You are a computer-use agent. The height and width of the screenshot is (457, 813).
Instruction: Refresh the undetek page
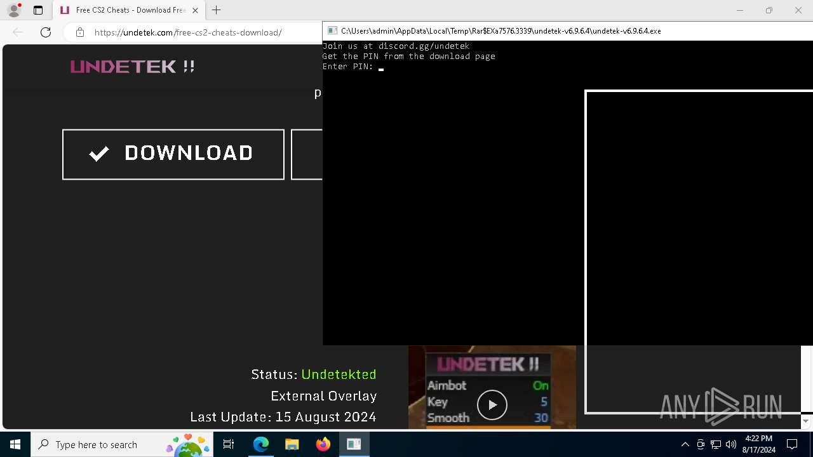[46, 32]
